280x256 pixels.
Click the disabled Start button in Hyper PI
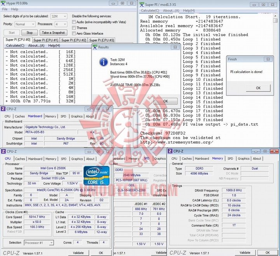(12, 33)
